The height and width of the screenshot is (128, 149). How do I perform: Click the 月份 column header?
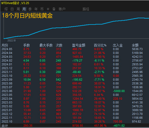[x=5, y=45]
